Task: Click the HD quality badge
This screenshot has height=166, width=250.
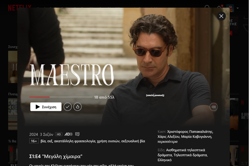Action: click(x=59, y=134)
